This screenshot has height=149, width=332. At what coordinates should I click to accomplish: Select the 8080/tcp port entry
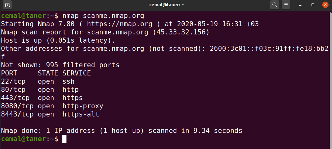17,106
